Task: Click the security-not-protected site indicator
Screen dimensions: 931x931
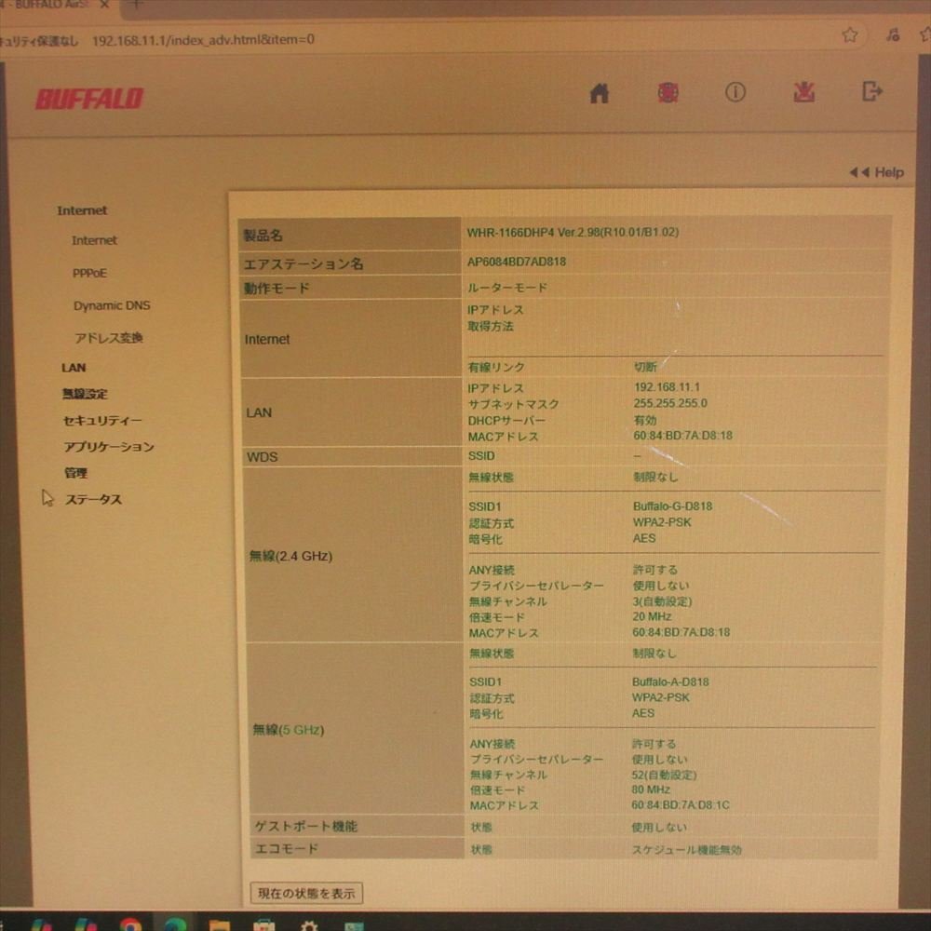Action: tap(39, 40)
